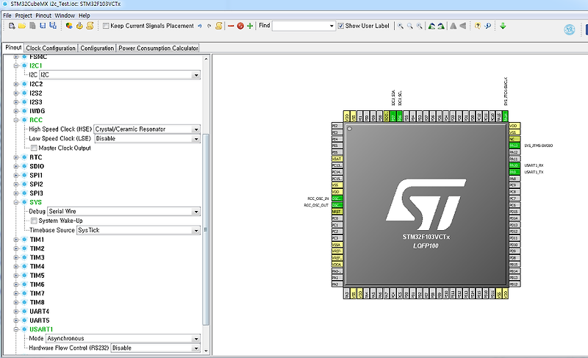Expand the TIM1 tree node
This screenshot has height=358, width=588.
coord(15,240)
